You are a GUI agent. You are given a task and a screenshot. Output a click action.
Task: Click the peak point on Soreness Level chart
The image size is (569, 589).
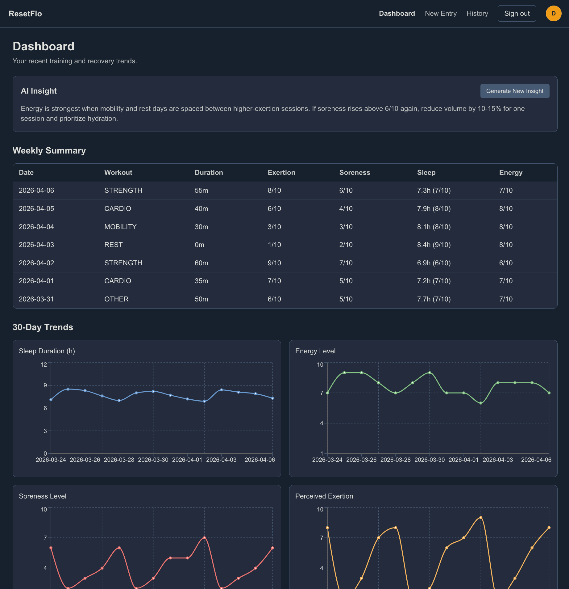tap(204, 538)
